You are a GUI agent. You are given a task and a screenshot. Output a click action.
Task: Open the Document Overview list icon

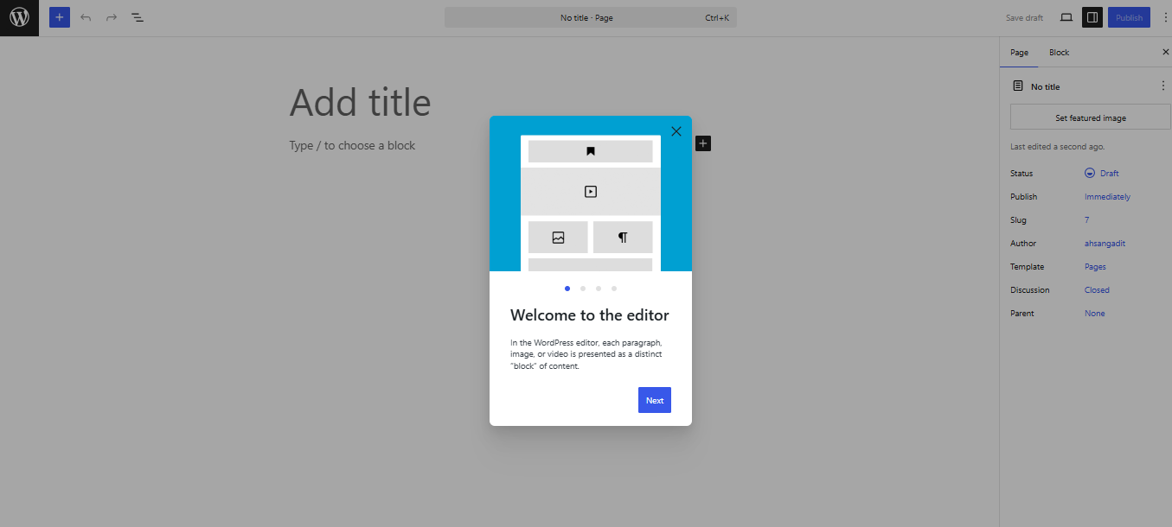138,17
